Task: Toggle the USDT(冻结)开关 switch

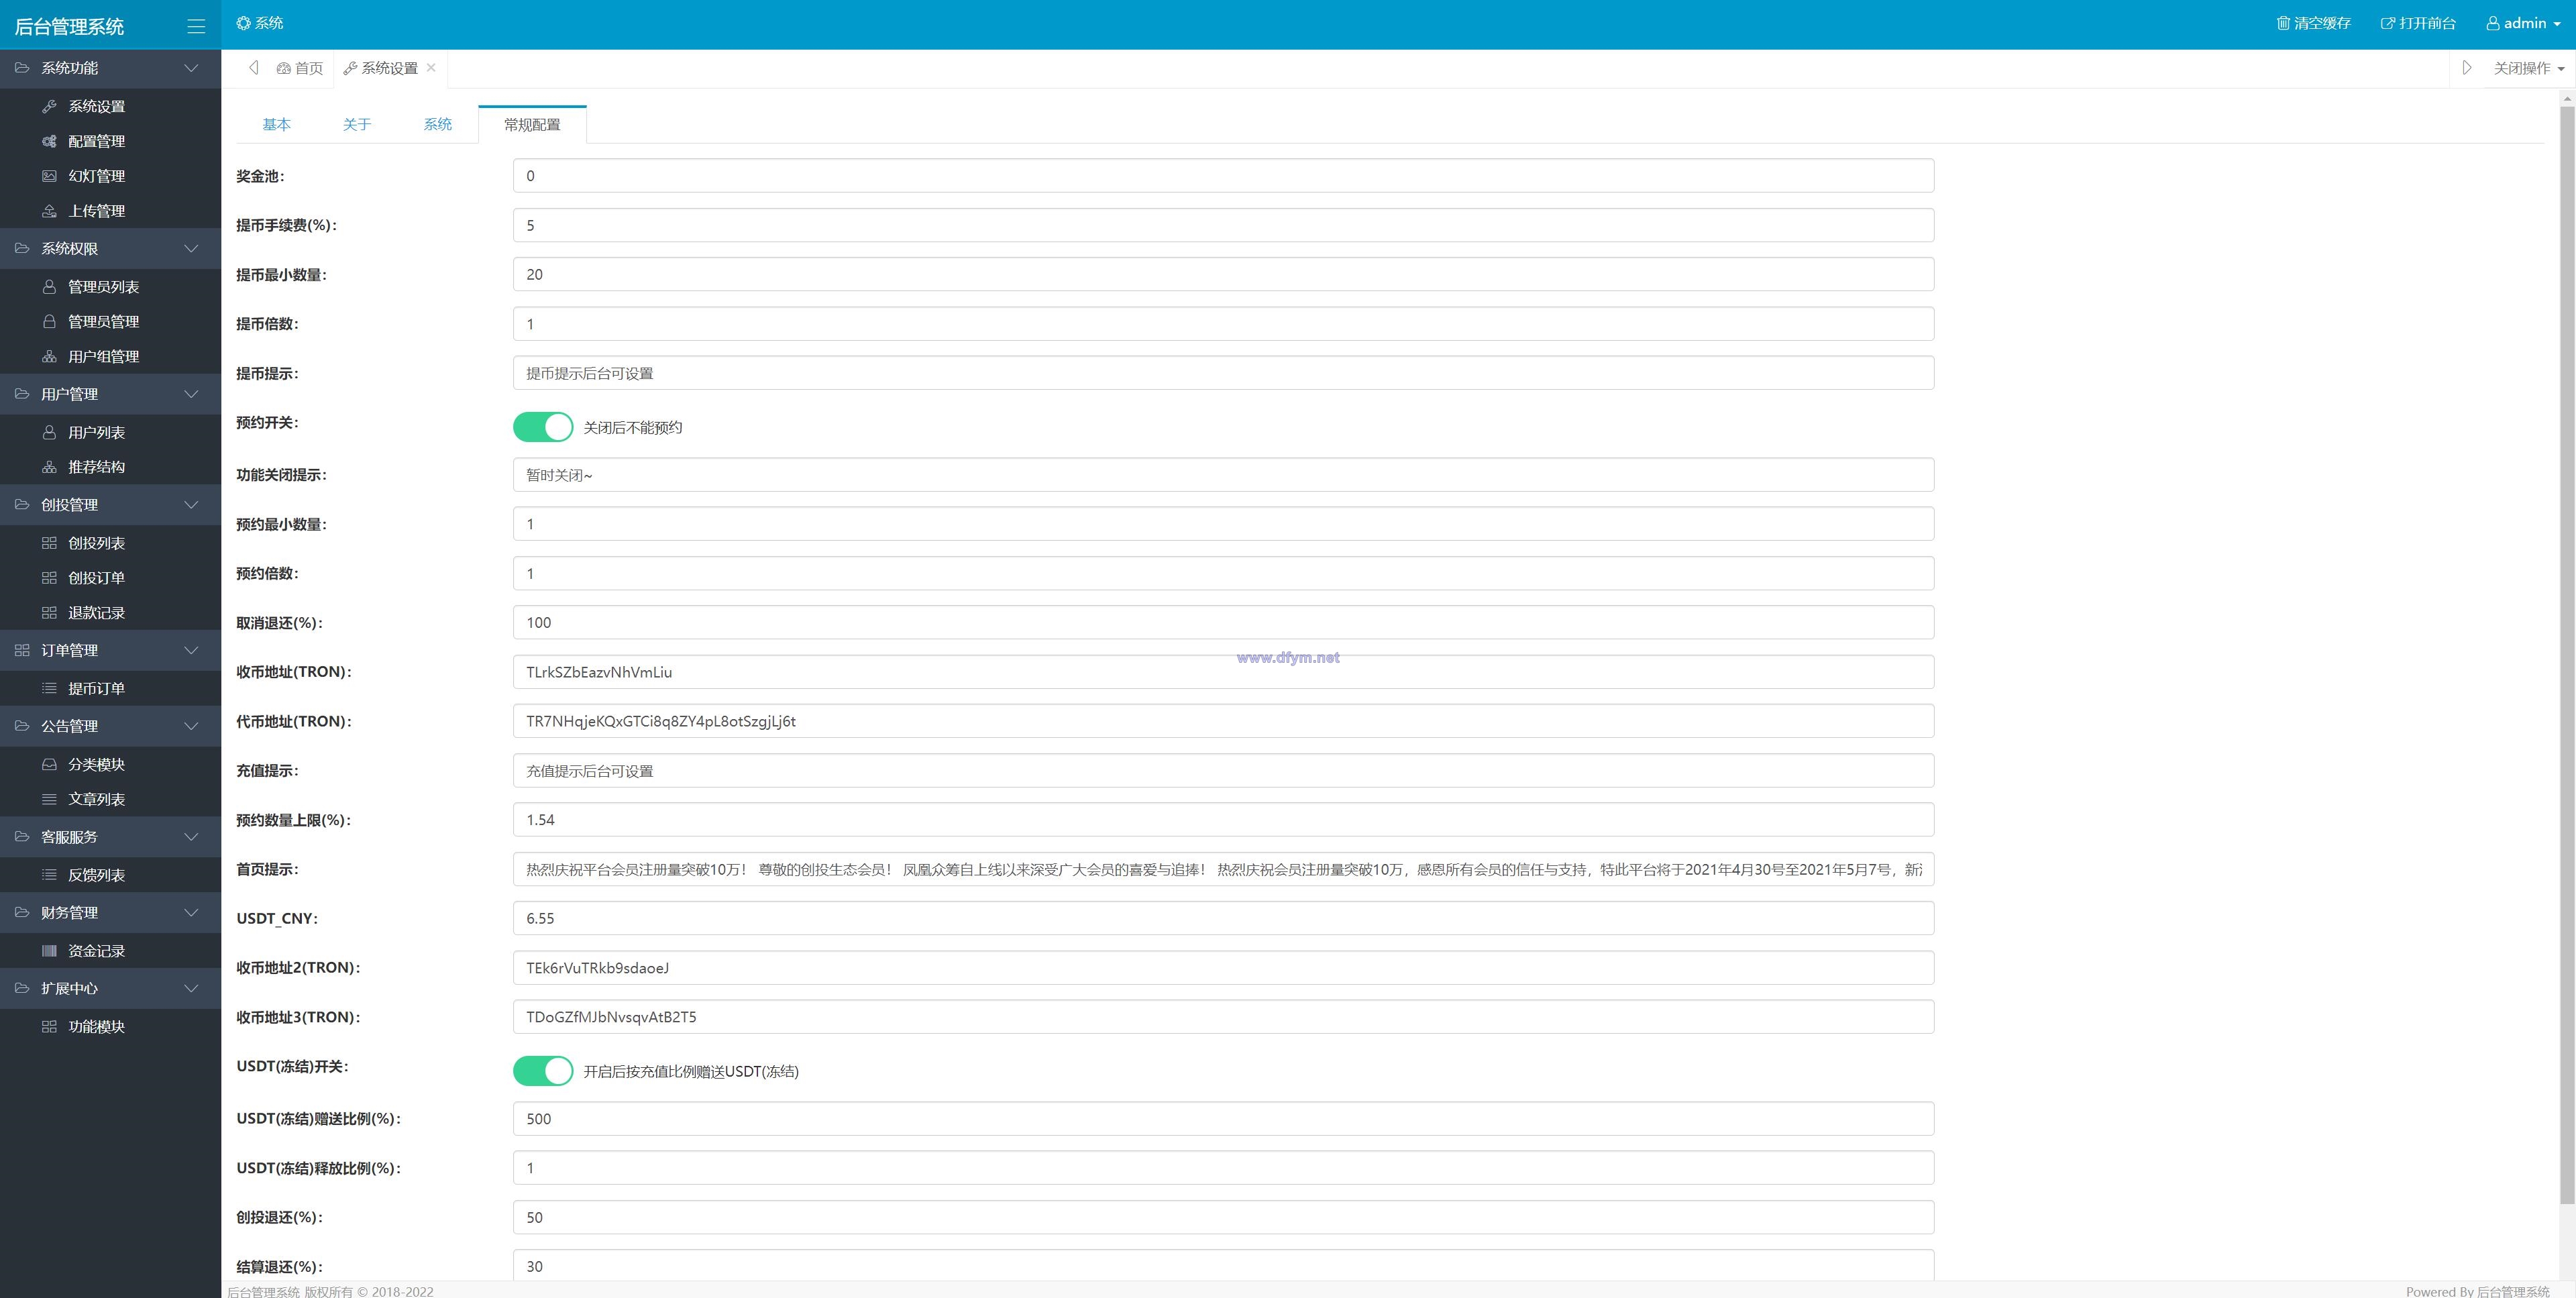Action: 543,1071
